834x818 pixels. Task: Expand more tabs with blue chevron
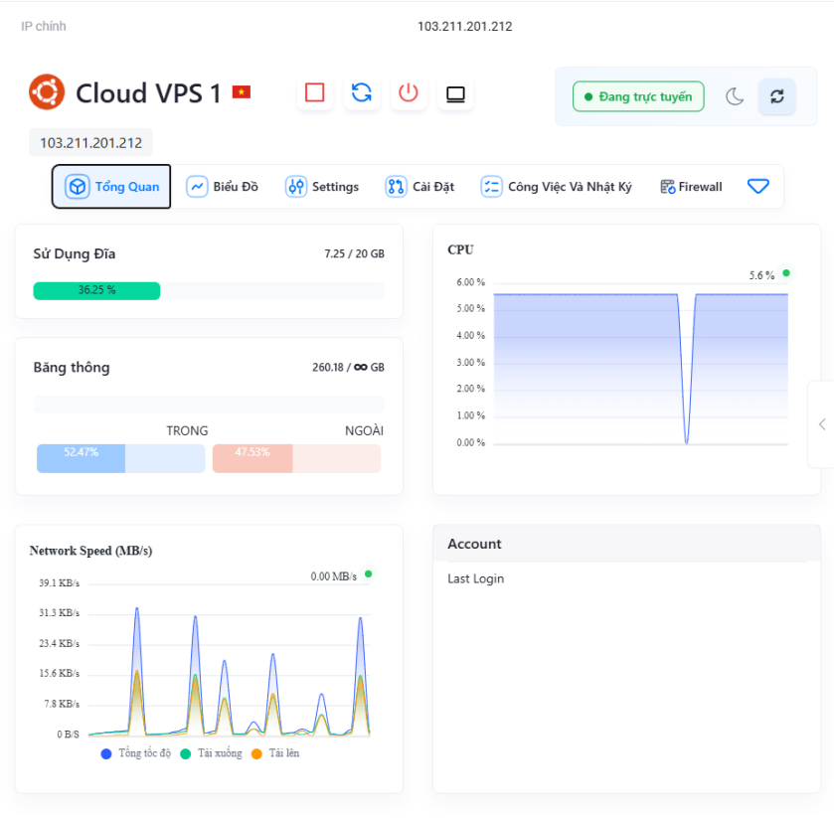pyautogui.click(x=758, y=187)
